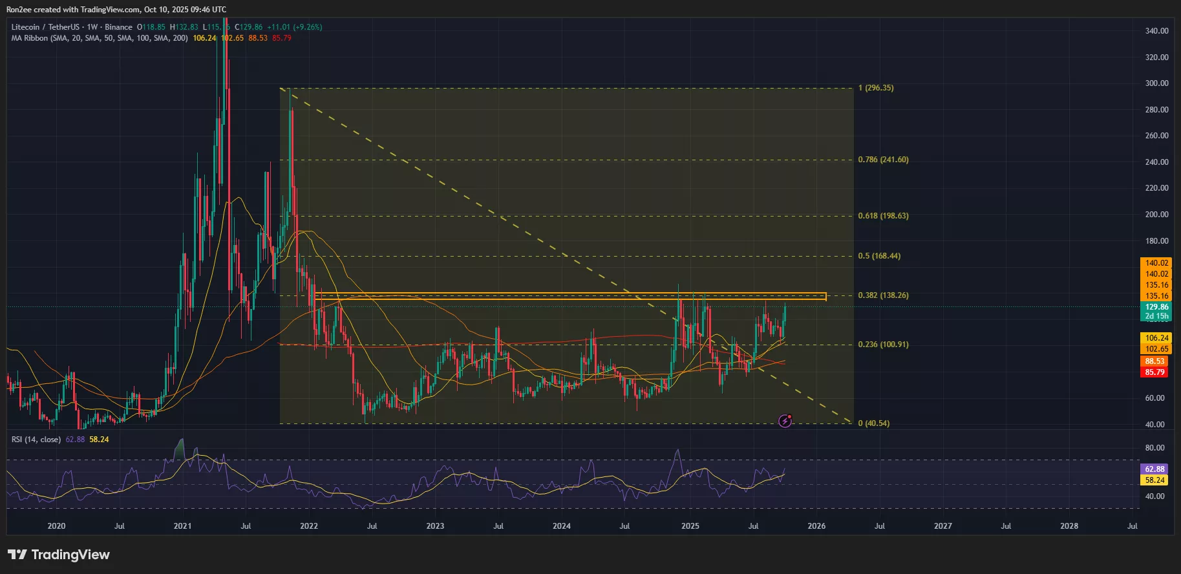Image resolution: width=1181 pixels, height=574 pixels.
Task: Click the 2022 label on the time axis
Action: click(309, 526)
